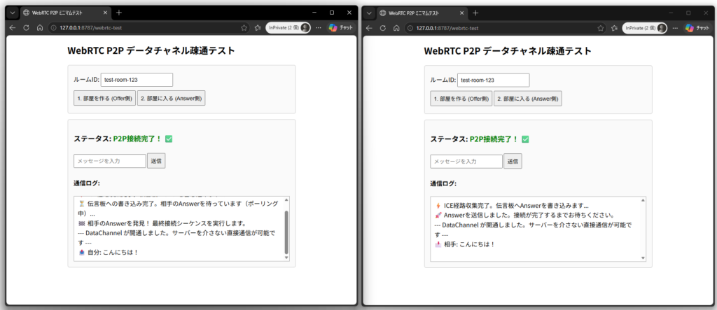Click 送信 send button in right window
The width and height of the screenshot is (717, 310).
(x=513, y=162)
